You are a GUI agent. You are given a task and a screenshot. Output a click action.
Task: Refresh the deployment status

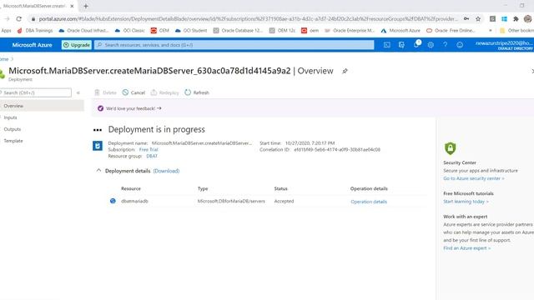(197, 92)
